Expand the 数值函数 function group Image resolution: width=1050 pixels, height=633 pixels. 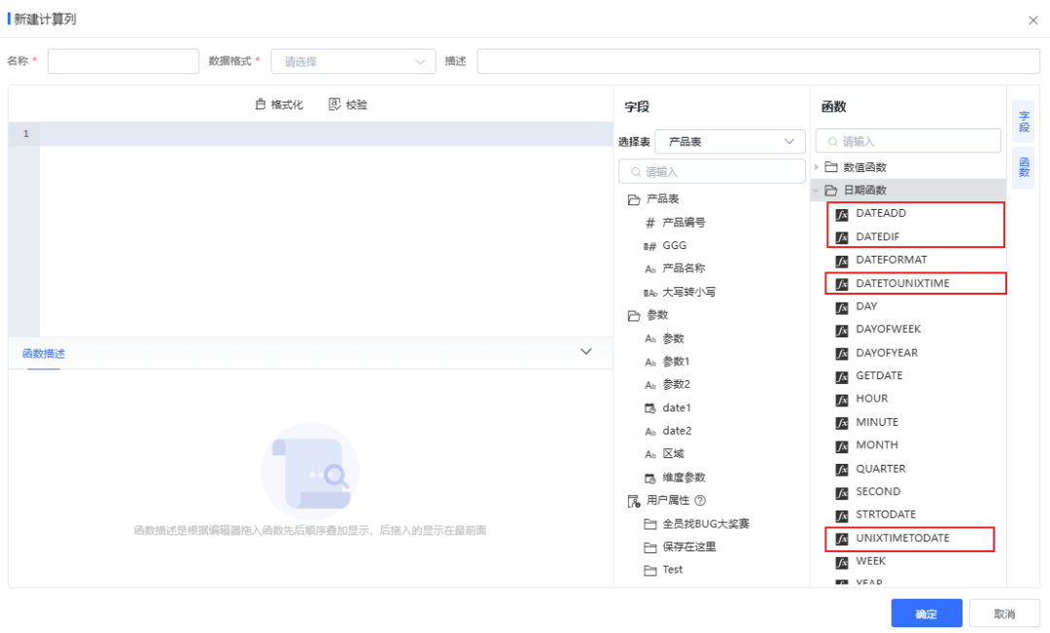[817, 166]
